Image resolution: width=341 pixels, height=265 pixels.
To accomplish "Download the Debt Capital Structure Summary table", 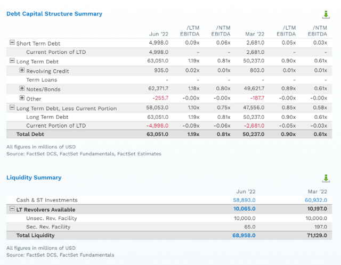I will (x=326, y=14).
